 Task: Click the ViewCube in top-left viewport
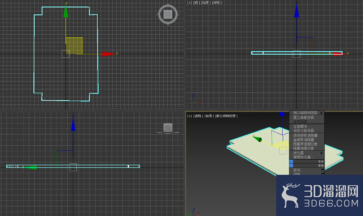(x=168, y=14)
